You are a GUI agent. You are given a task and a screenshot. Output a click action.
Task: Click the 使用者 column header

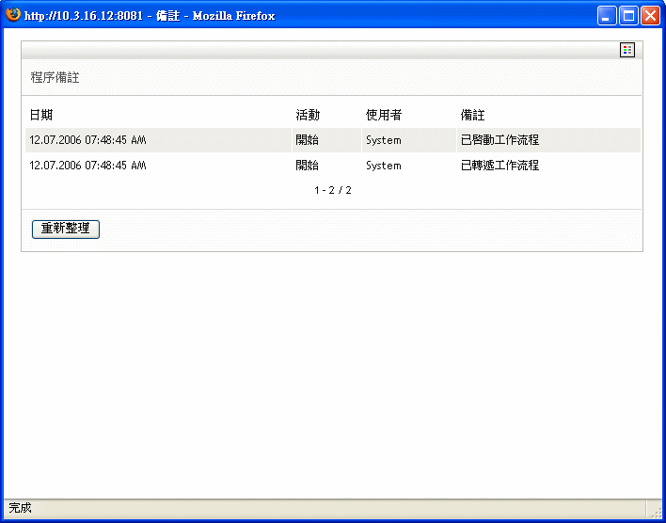coord(384,115)
